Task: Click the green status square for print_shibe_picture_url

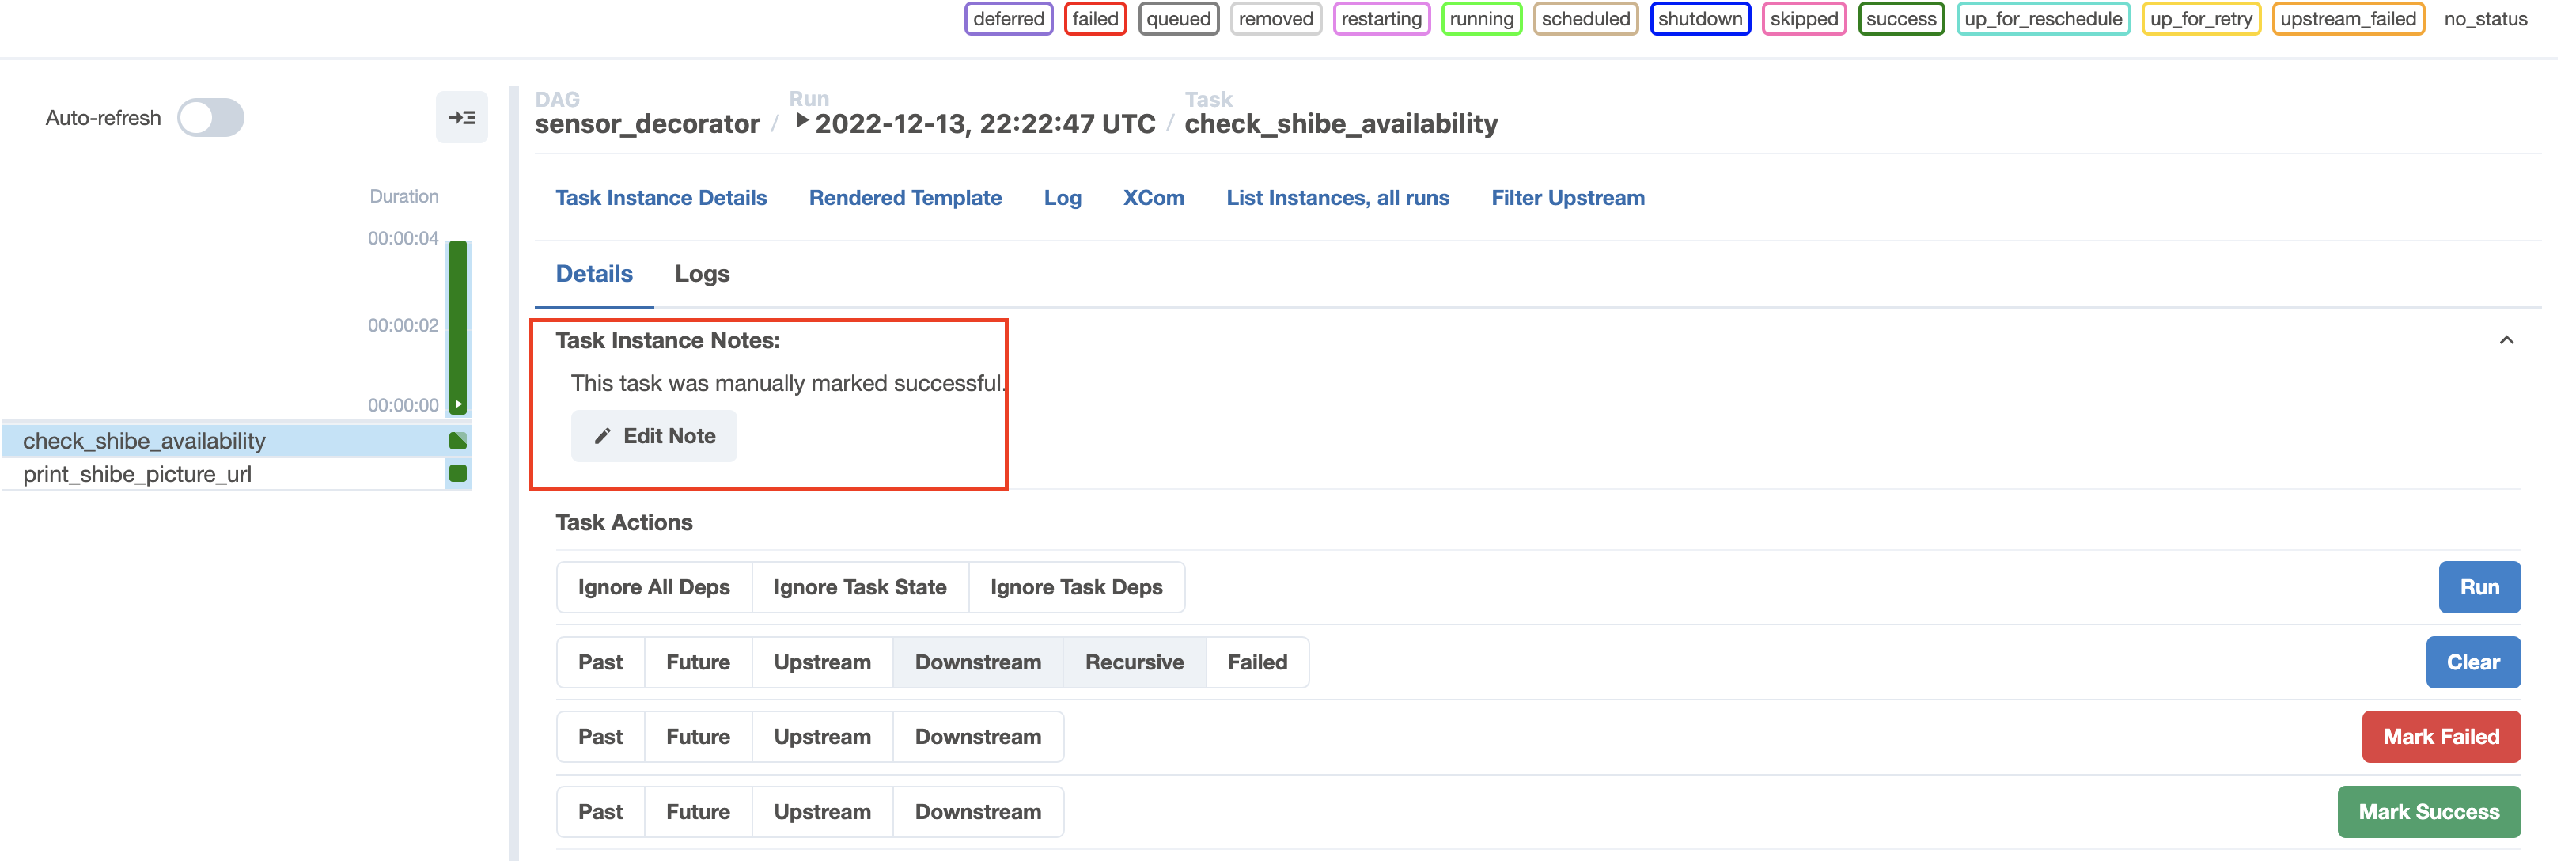Action: [x=457, y=473]
